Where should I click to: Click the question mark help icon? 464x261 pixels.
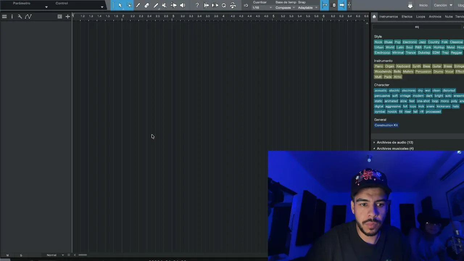pyautogui.click(x=197, y=5)
